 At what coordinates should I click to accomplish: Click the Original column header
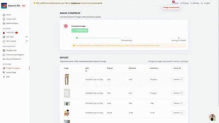click(110, 68)
